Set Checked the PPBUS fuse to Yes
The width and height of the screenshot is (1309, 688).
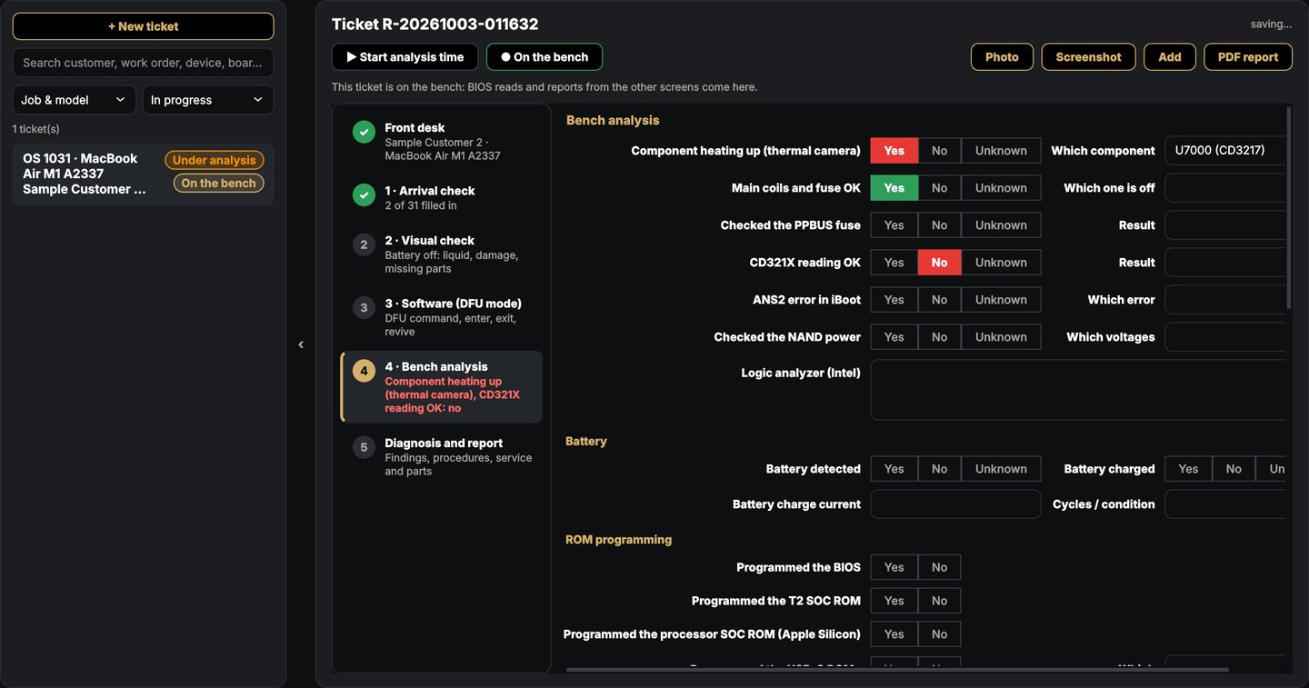pyautogui.click(x=894, y=225)
